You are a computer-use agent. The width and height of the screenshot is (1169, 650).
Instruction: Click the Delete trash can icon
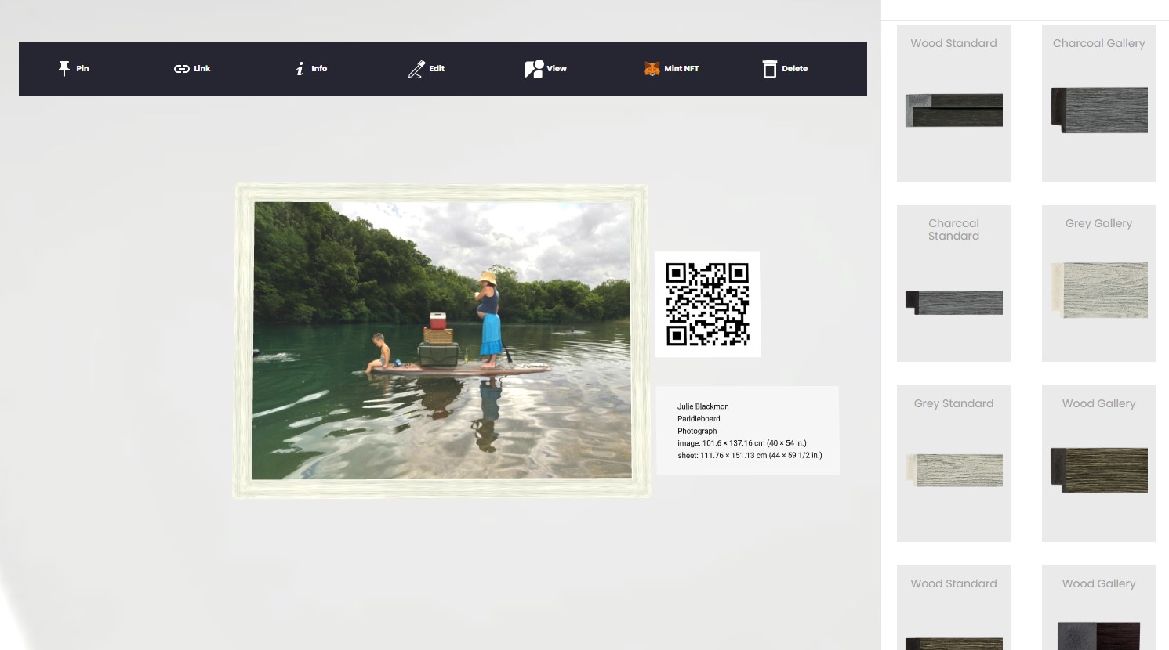tap(769, 69)
